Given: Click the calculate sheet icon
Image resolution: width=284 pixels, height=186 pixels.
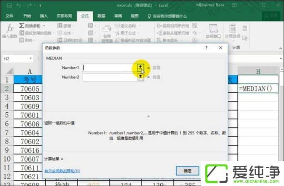Looking at the screenshot, I should [x=245, y=38].
